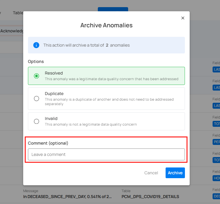
Task: Click the Archive button
Action: tap(175, 173)
